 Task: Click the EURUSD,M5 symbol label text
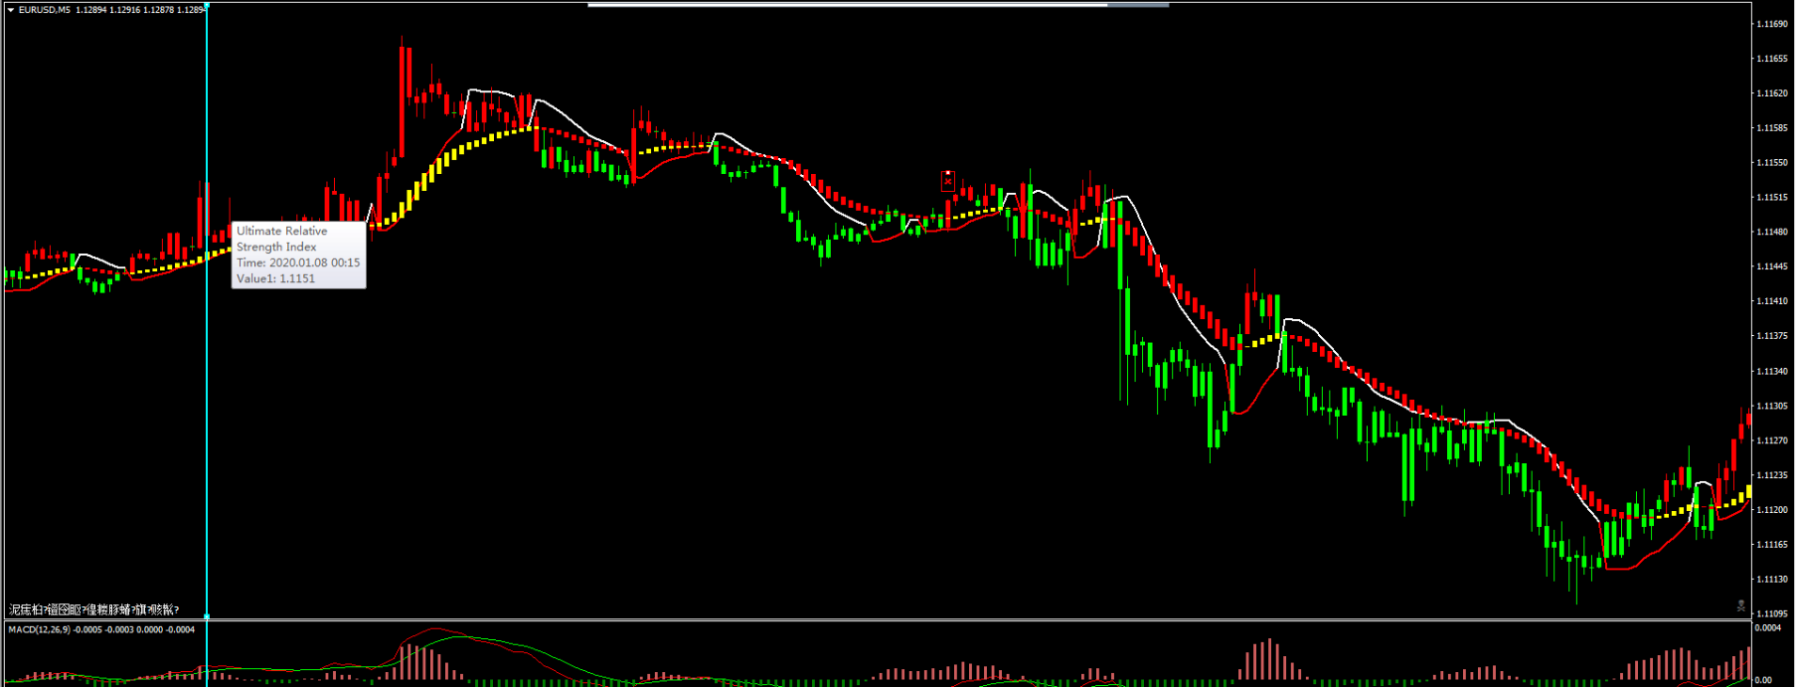[x=45, y=10]
